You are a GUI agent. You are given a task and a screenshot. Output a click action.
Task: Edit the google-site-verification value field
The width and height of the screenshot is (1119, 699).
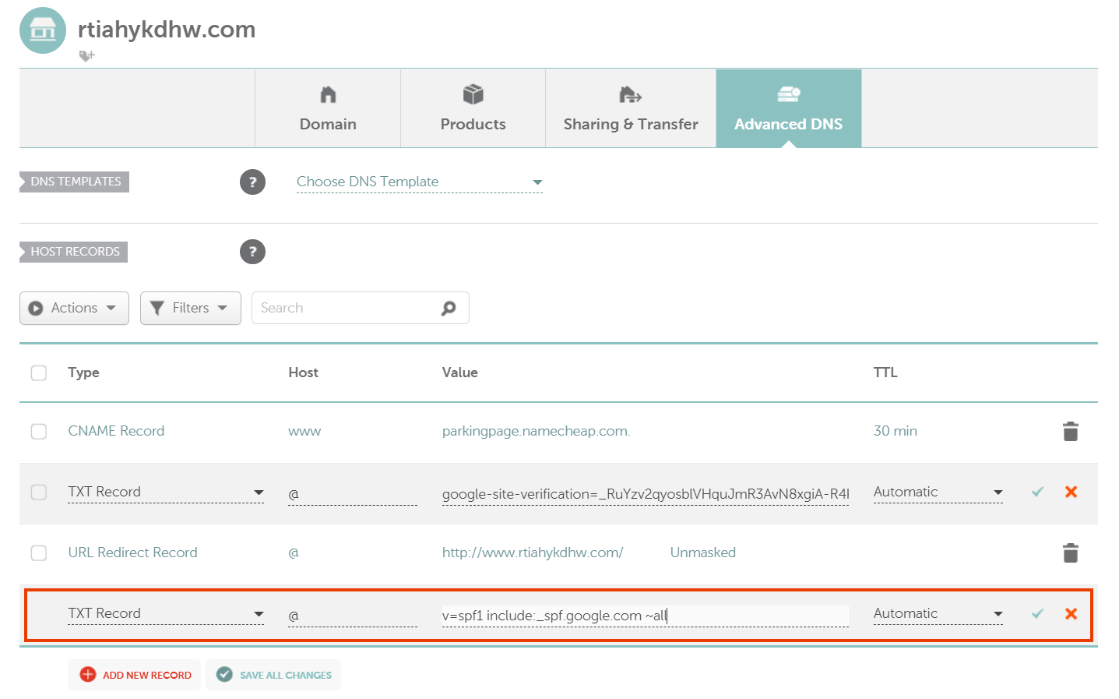[646, 494]
